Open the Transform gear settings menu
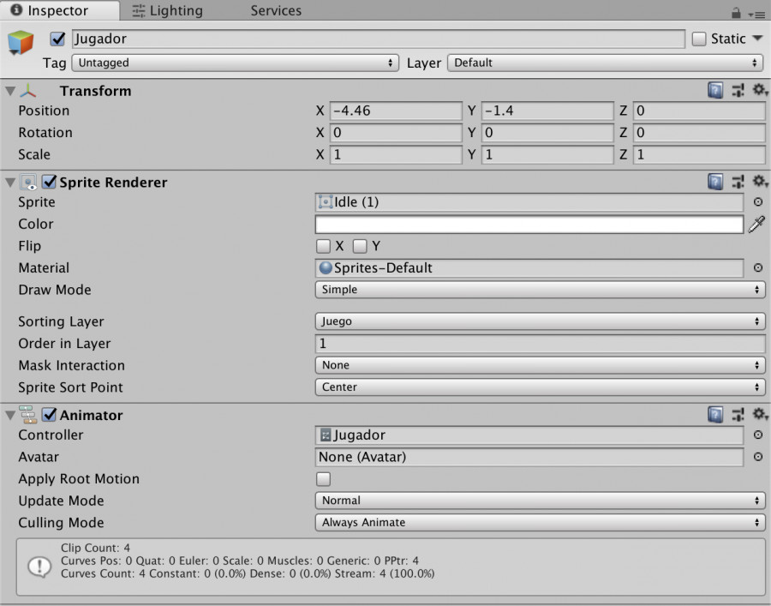The width and height of the screenshot is (771, 606). tap(760, 90)
